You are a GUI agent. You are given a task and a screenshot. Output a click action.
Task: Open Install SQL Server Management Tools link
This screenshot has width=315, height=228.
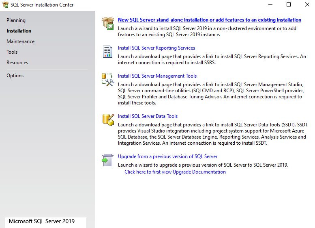pos(157,76)
